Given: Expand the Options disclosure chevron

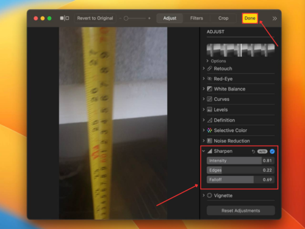Looking at the screenshot, I should 207,61.
